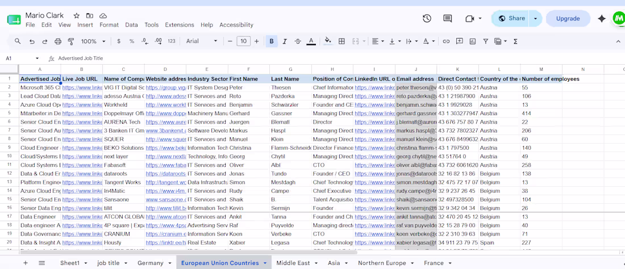
Task: Open the Share options dropdown arrow
Action: click(536, 18)
